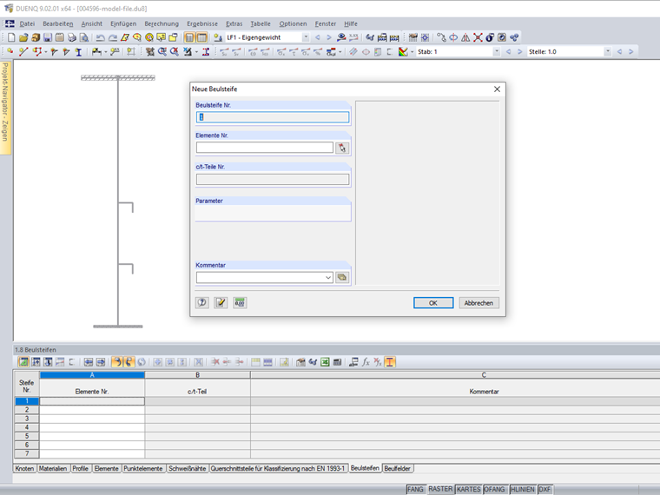Open the Stelle: 1.0 dropdown
This screenshot has height=495, width=660.
pyautogui.click(x=607, y=52)
